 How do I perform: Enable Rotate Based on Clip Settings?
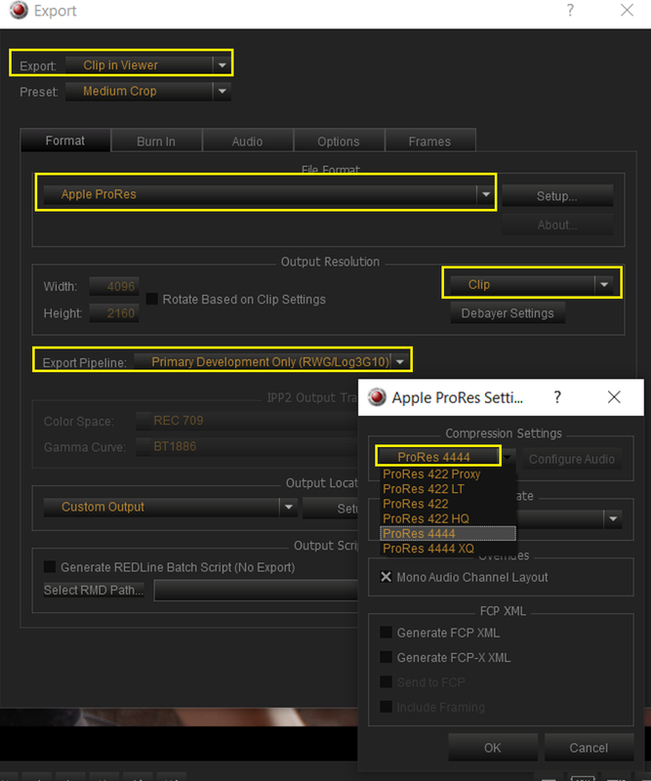click(151, 299)
